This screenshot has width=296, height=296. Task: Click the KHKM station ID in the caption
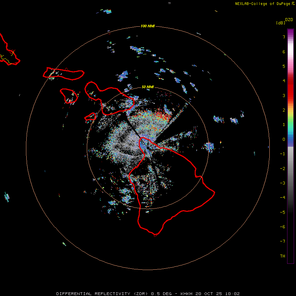pos(186,294)
